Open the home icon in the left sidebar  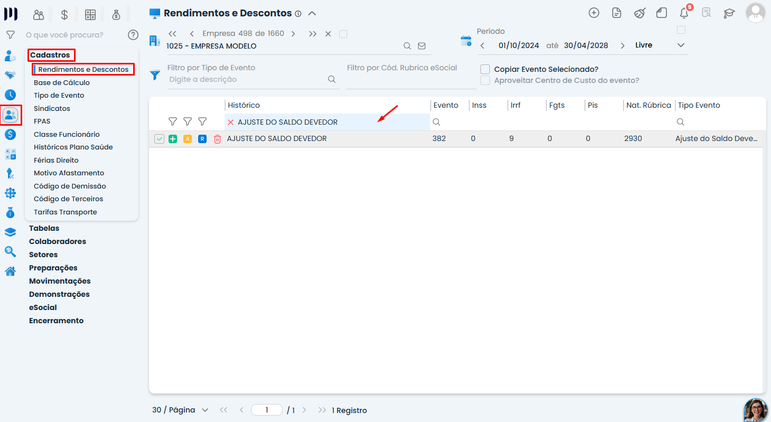pyautogui.click(x=10, y=271)
